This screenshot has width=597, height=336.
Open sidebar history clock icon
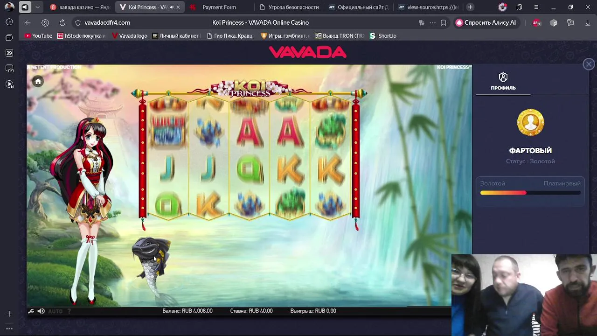tap(9, 22)
